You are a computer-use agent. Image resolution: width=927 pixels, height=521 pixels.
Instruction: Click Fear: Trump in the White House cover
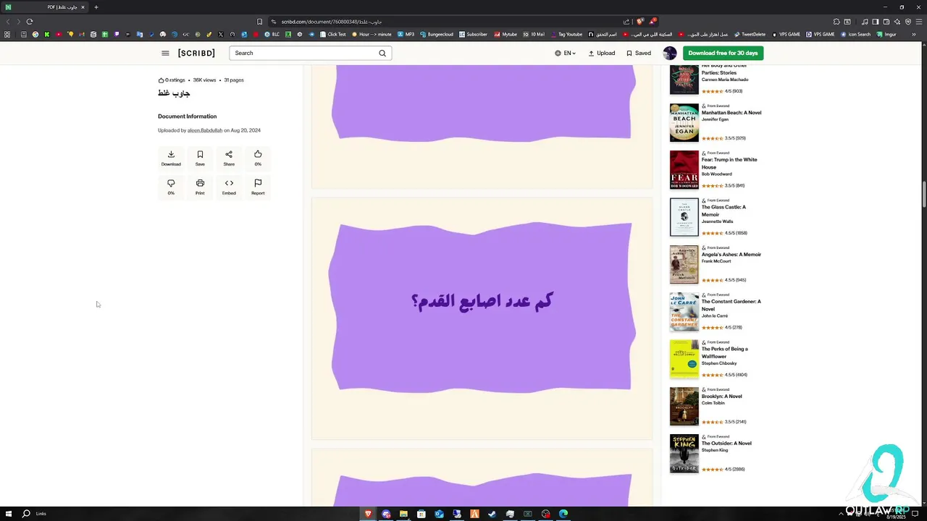pos(684,169)
